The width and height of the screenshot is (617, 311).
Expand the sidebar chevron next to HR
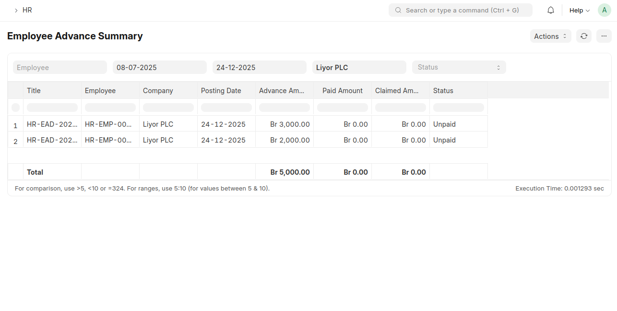16,10
